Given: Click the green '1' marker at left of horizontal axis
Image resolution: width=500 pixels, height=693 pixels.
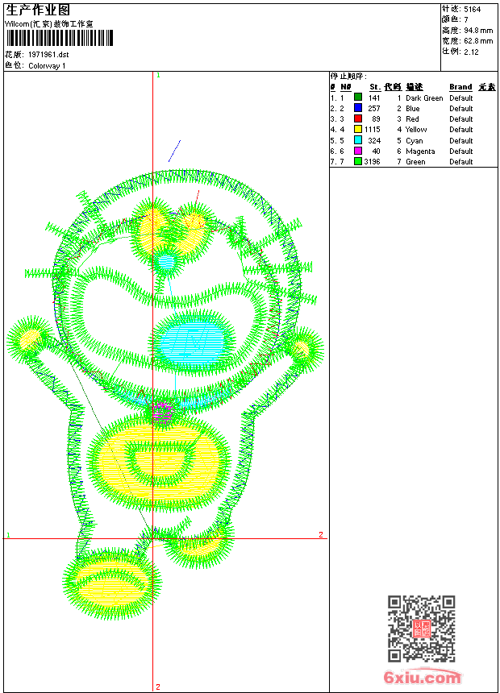Looking at the screenshot, I should tap(8, 535).
